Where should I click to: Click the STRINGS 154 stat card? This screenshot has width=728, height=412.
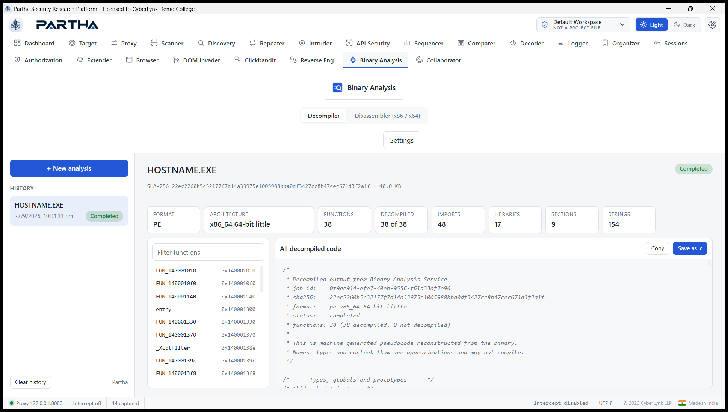(629, 220)
